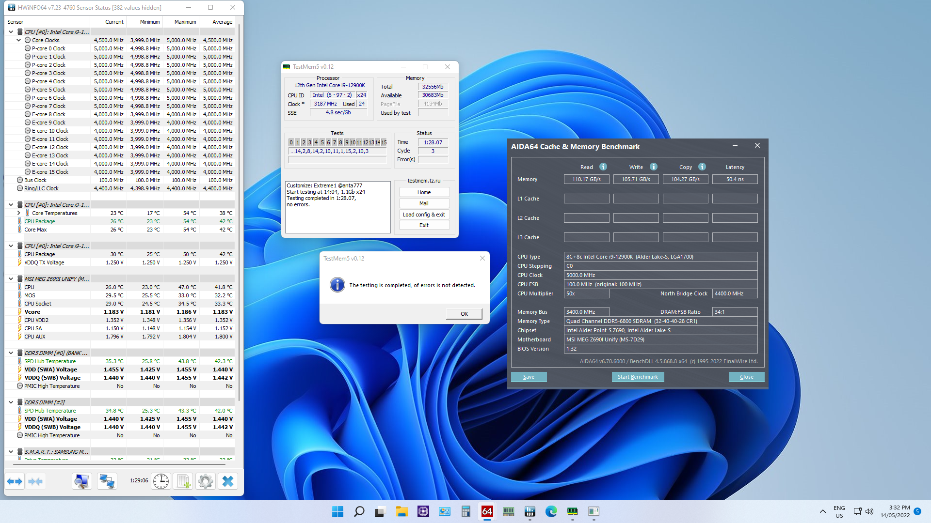Click the grayed collapse arrows icon in HWiNFO toolbar
The width and height of the screenshot is (931, 523).
coord(36,481)
